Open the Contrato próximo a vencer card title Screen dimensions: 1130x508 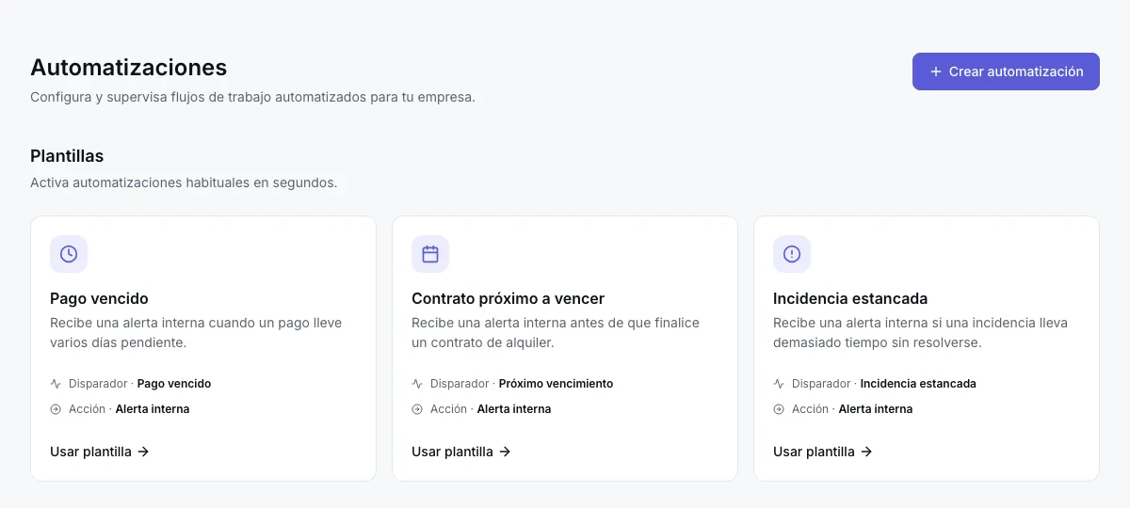pyautogui.click(x=508, y=298)
